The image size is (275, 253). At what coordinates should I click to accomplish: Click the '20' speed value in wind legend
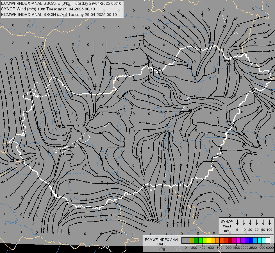coord(250,230)
